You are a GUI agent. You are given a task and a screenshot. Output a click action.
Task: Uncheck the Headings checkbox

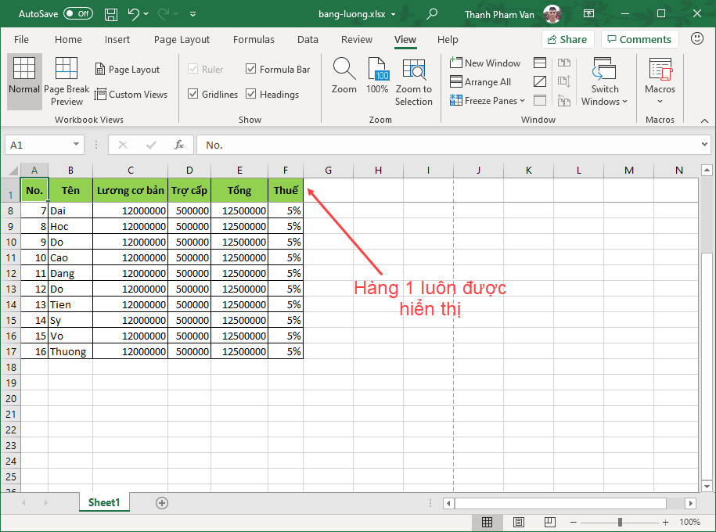click(250, 94)
